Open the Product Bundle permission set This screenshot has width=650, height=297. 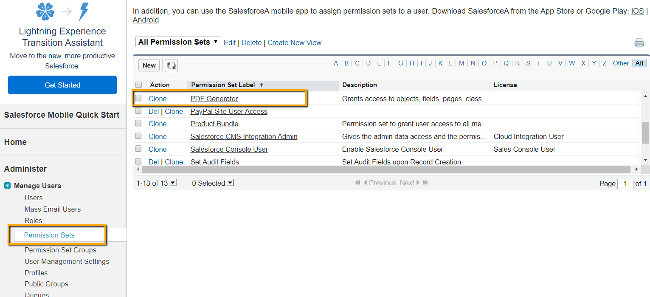tap(214, 124)
